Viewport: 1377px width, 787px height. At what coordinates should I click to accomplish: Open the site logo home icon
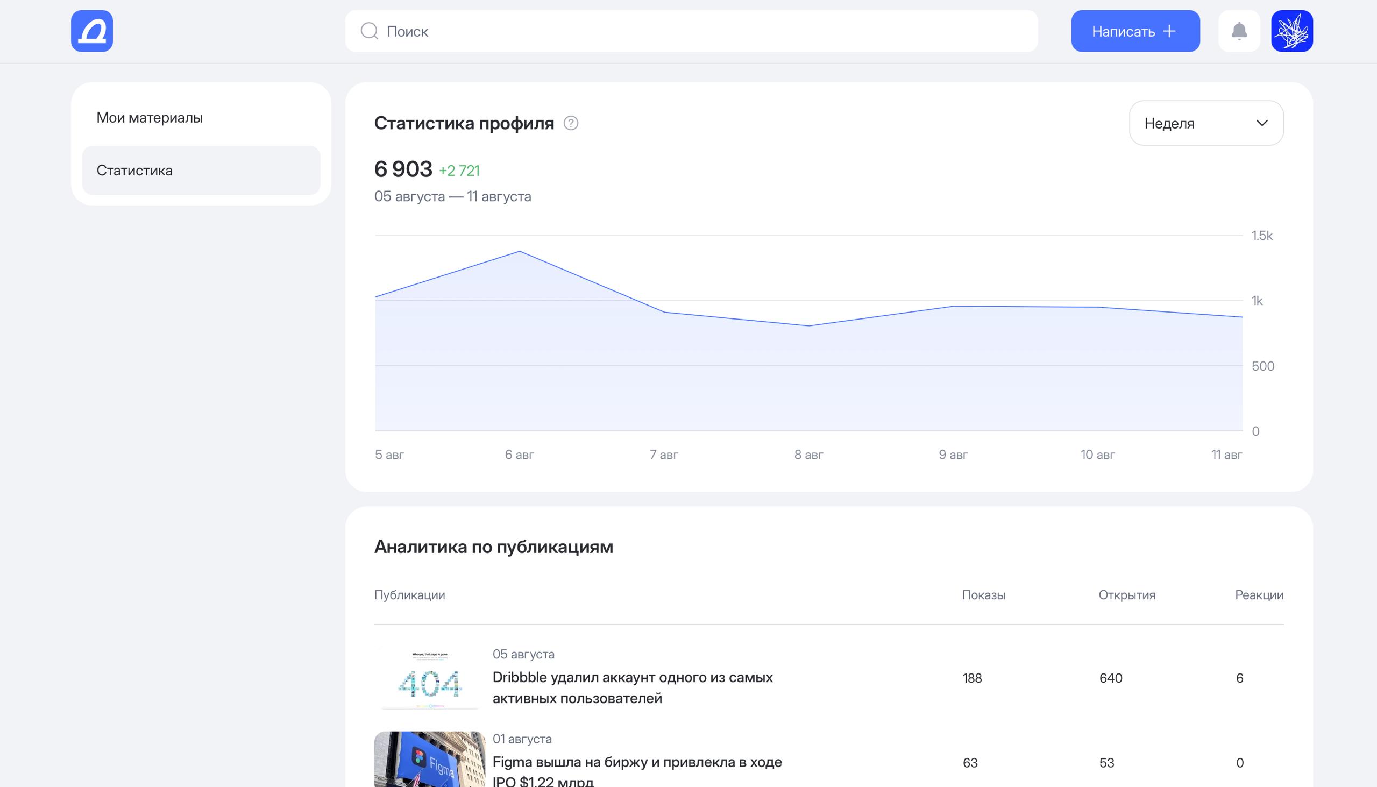(92, 31)
